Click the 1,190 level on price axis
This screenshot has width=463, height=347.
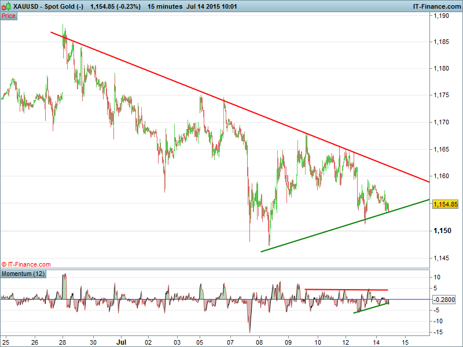click(441, 16)
